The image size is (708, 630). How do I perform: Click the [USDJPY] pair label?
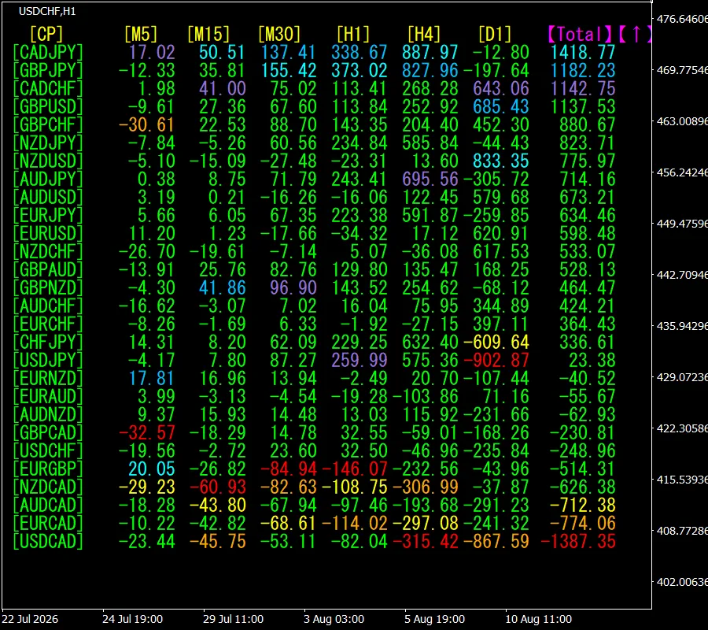coord(48,360)
